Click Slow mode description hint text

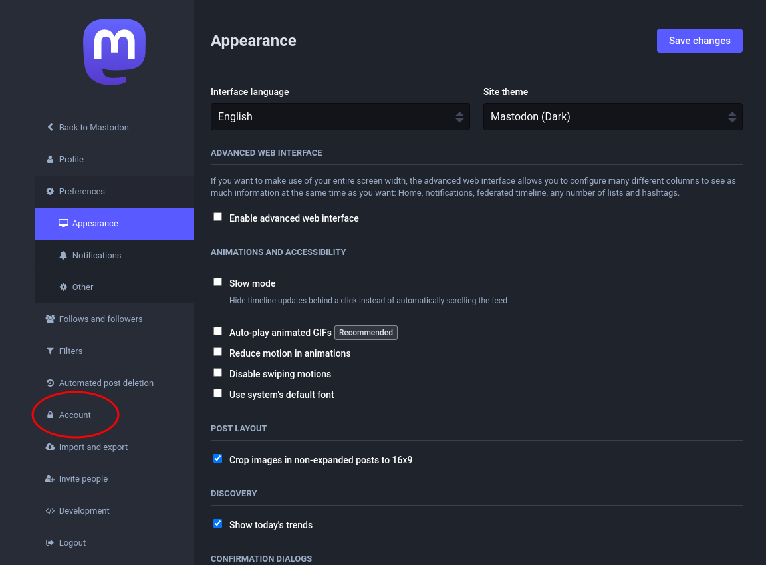368,301
